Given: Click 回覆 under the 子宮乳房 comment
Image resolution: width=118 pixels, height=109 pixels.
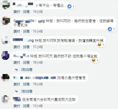Looking at the screenshot, I should [x=26, y=31].
